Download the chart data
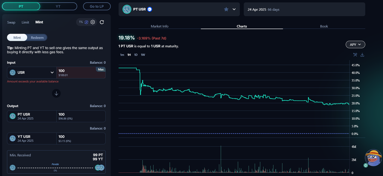 point(362,55)
